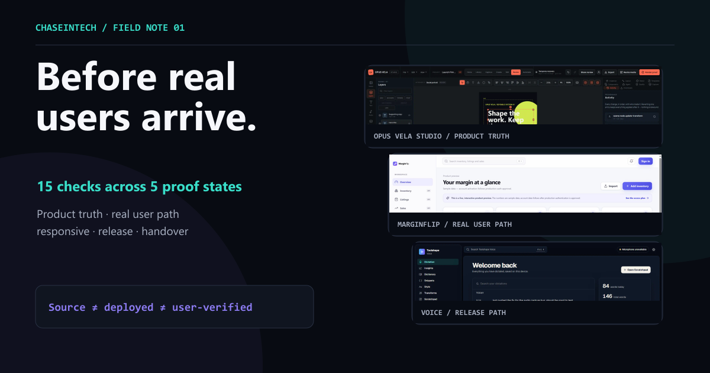The height and width of the screenshot is (373, 710).
Task: Open the Edit menu in Opus Vela
Action: point(414,72)
